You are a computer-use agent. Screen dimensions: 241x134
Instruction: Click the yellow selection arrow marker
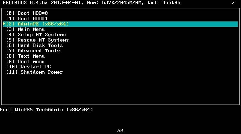(4, 24)
